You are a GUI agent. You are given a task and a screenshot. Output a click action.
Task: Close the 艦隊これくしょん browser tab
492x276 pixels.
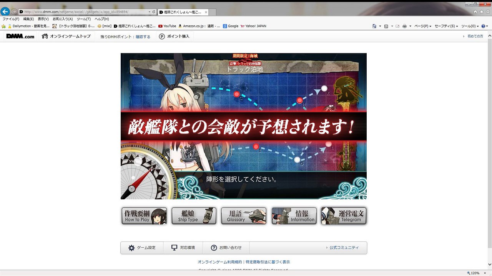[x=206, y=12]
